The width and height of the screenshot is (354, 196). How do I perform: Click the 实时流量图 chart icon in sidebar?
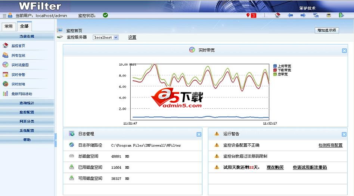(x=6, y=65)
